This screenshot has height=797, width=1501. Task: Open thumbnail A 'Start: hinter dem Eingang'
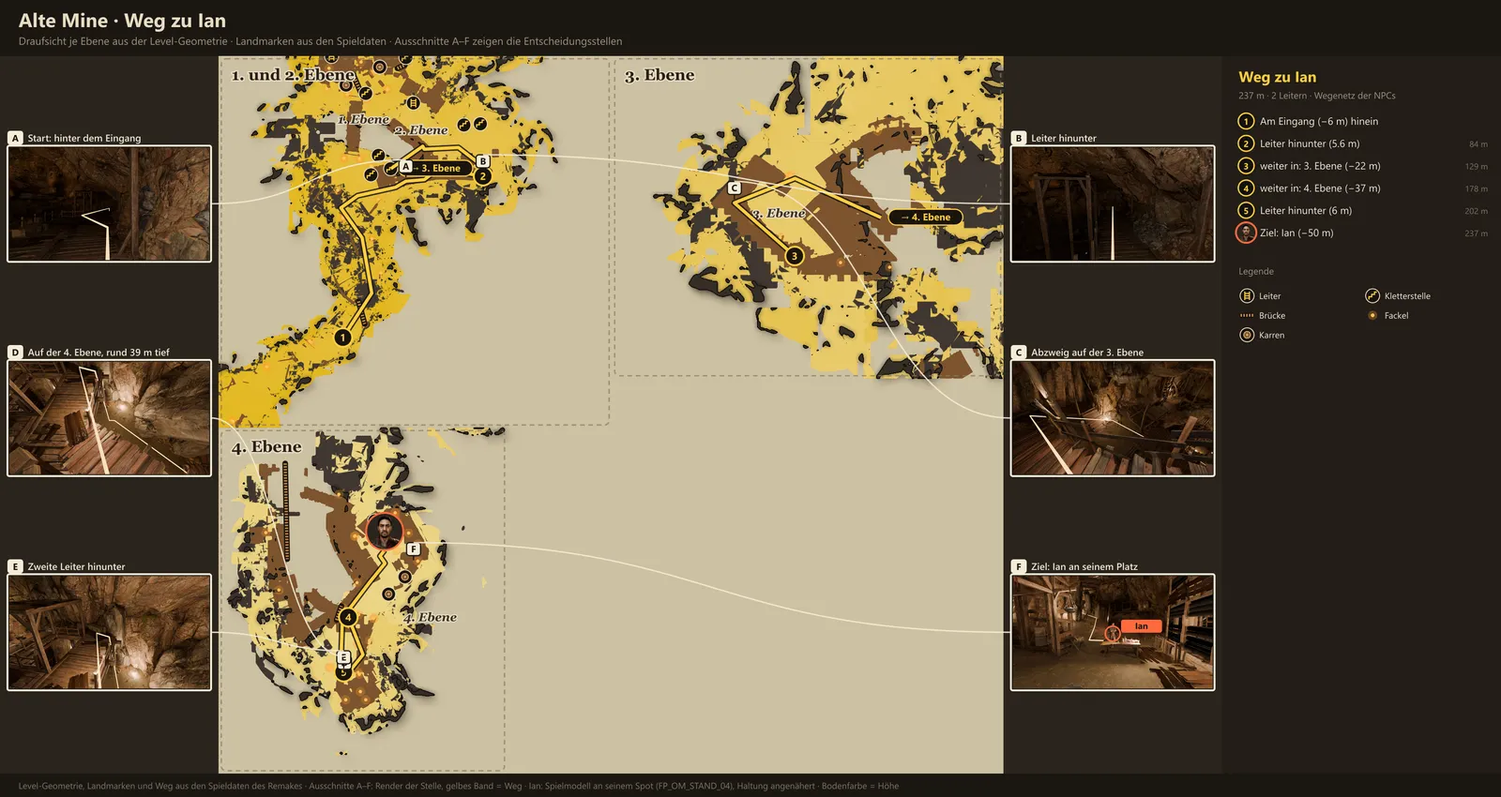[110, 203]
